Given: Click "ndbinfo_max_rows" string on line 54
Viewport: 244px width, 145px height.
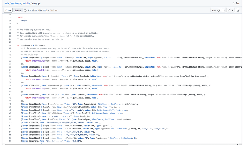Looking at the screenshot, I should [72, 132].
